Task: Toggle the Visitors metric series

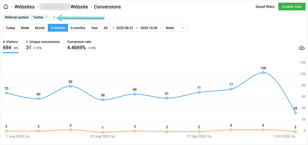Action: tap(11, 42)
